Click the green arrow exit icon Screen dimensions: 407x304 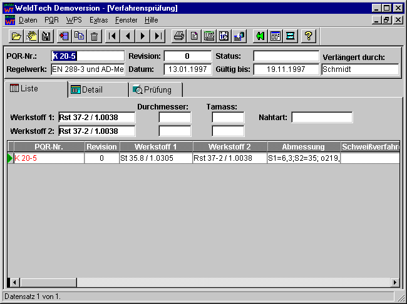[260, 36]
